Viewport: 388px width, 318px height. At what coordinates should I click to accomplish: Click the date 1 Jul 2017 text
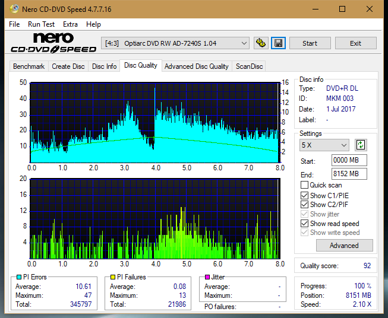tap(340, 109)
